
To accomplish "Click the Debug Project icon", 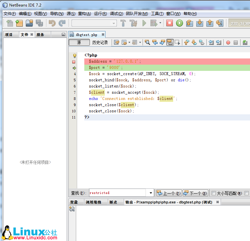I will pos(154,23).
